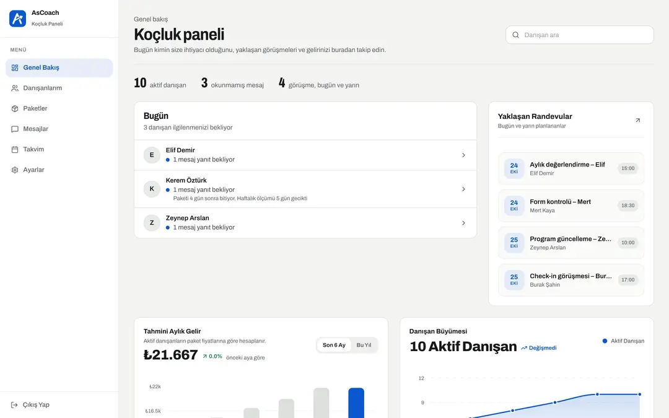Click the 25 EKİ badge for Program güncelleme

[514, 243]
